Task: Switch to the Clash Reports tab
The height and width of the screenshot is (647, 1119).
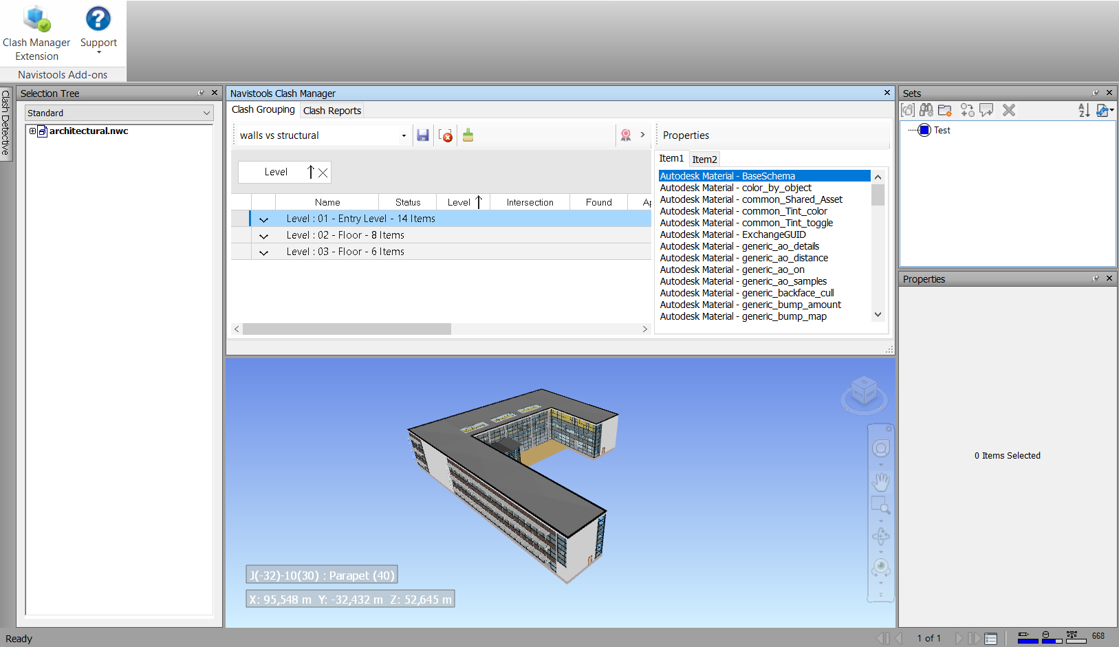Action: pyautogui.click(x=332, y=111)
